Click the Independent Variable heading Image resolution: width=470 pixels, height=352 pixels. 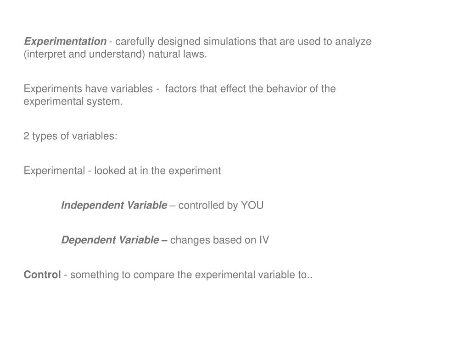pos(114,205)
